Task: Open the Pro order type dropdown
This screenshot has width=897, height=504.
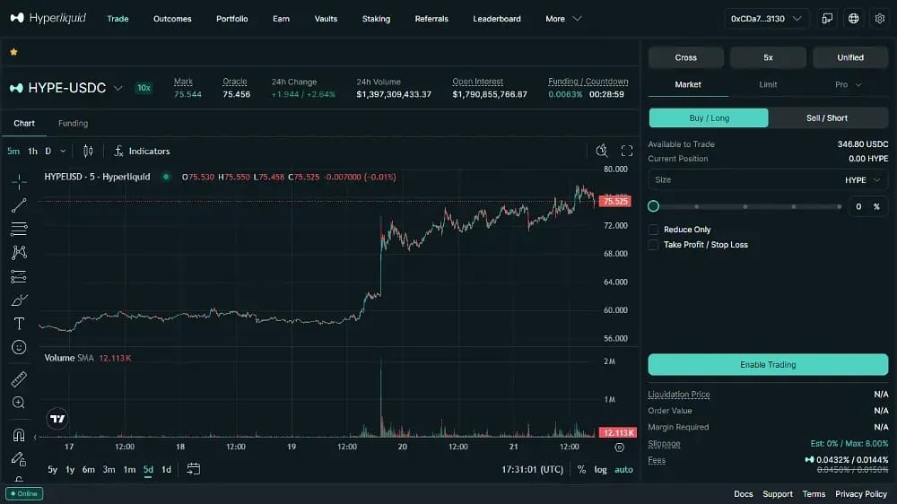Action: (x=849, y=84)
